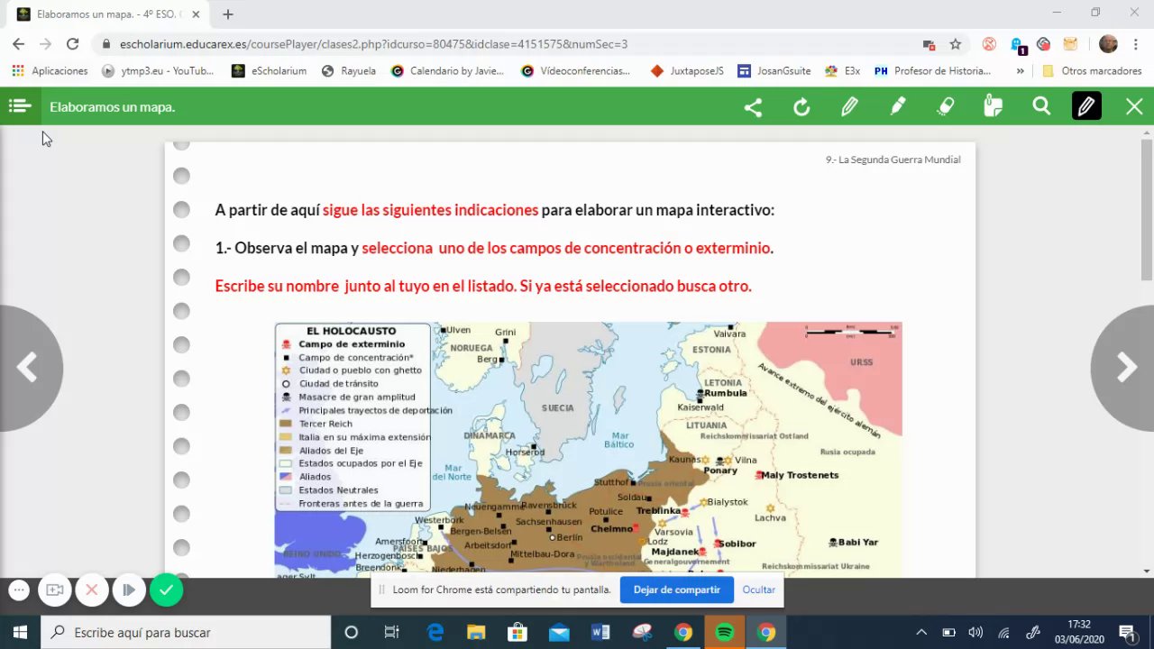Select the Elaboramos un mapa browser tab
The width and height of the screenshot is (1154, 649).
pos(108,14)
